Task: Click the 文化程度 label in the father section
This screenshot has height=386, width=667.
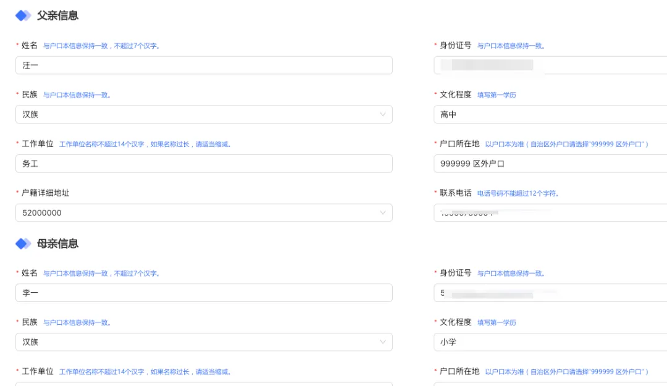Action: pos(455,94)
